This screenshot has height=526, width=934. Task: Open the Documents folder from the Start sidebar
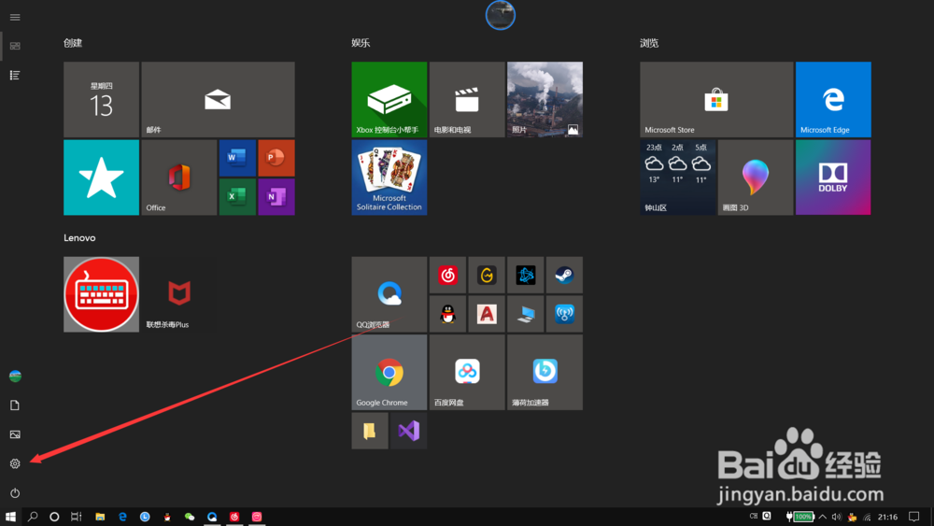pos(15,405)
